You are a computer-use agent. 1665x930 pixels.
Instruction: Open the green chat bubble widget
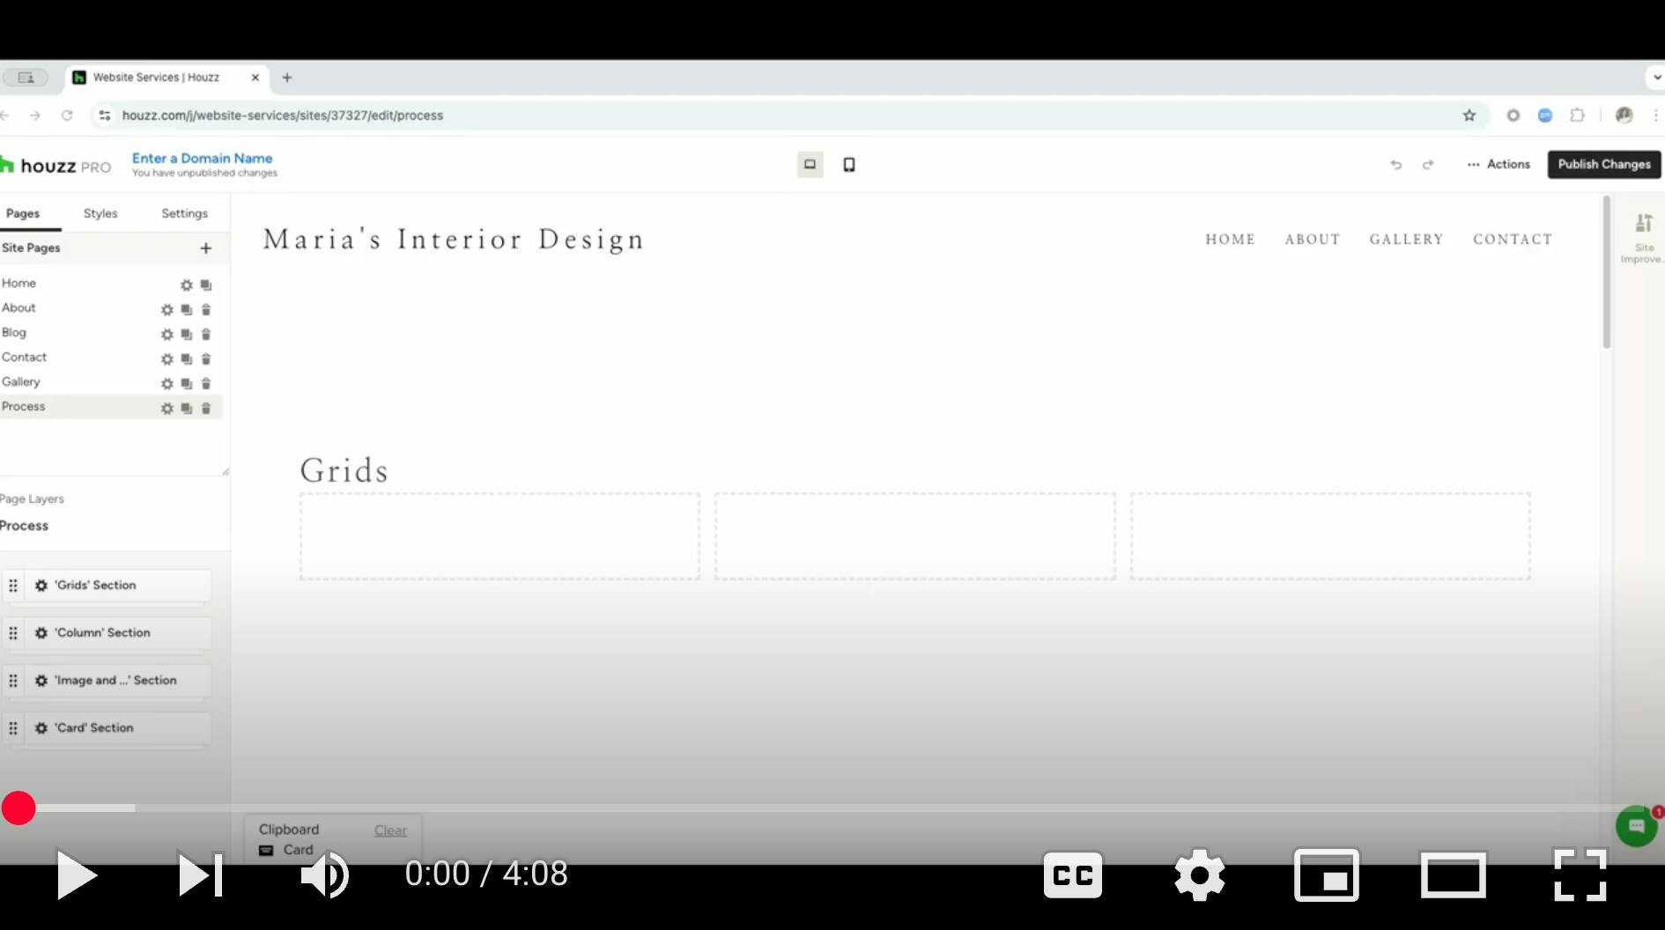pyautogui.click(x=1636, y=826)
